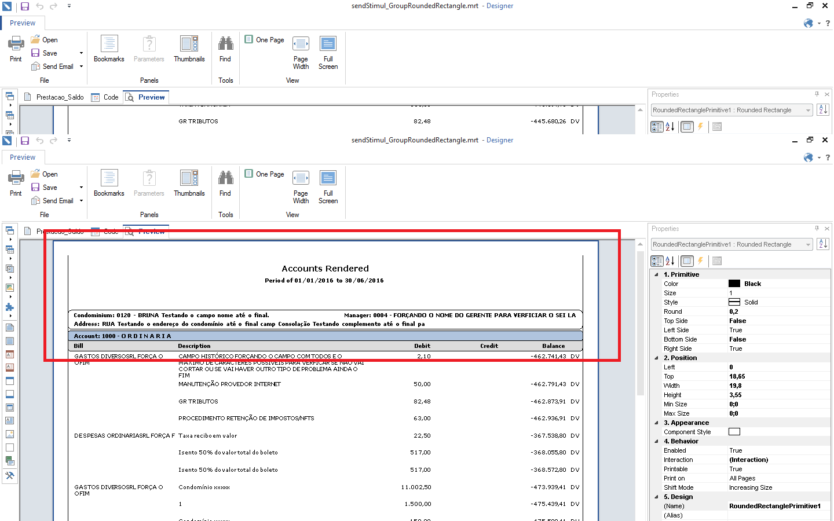Click Find binoculars in the lower window
This screenshot has width=834, height=521.
tap(225, 178)
